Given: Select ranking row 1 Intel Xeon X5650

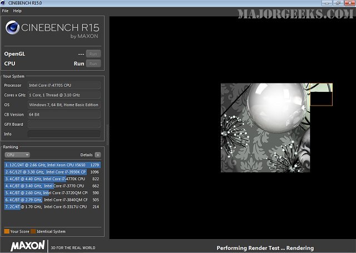Looking at the screenshot, I should (x=52, y=165).
